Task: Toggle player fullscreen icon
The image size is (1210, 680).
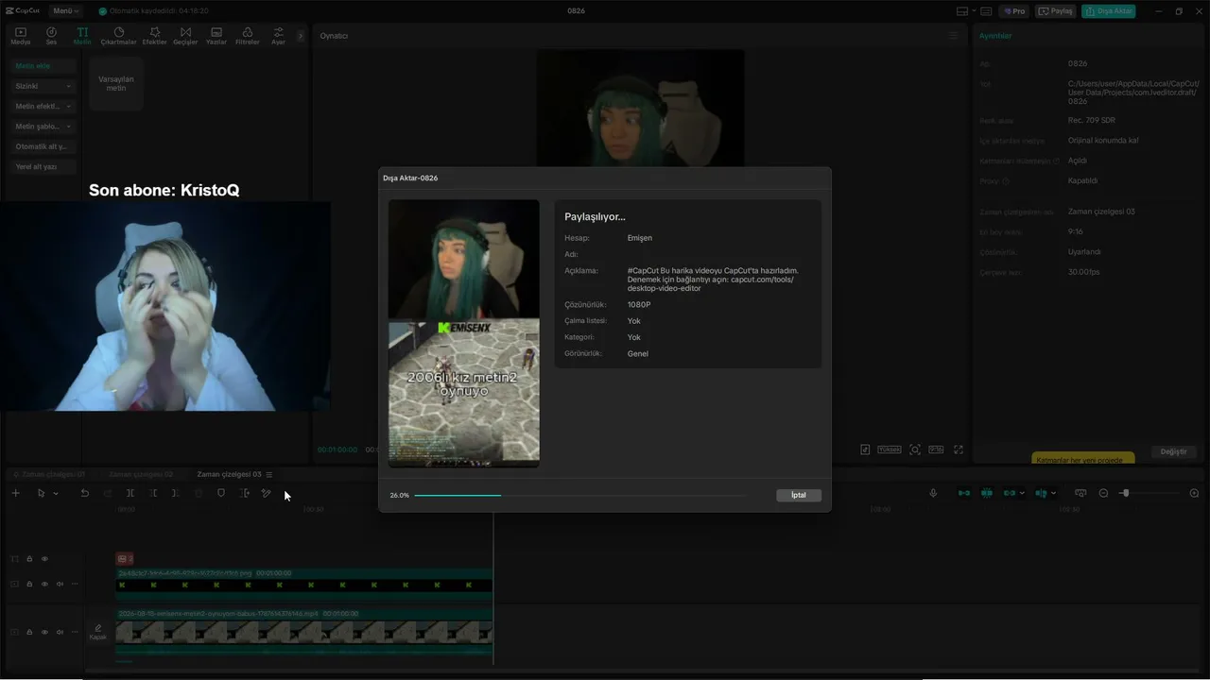Action: coord(958,450)
